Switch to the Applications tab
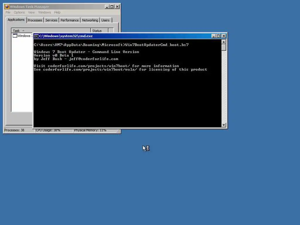The image size is (300, 225). [16, 20]
